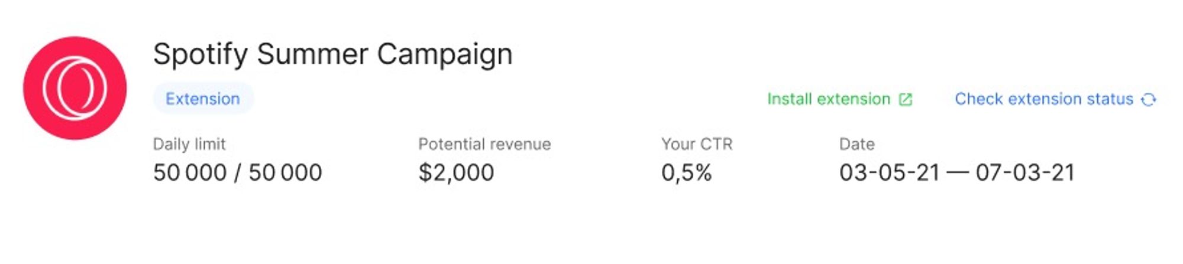Click the Daily limit label
This screenshot has height=264, width=1183.
coord(189,144)
